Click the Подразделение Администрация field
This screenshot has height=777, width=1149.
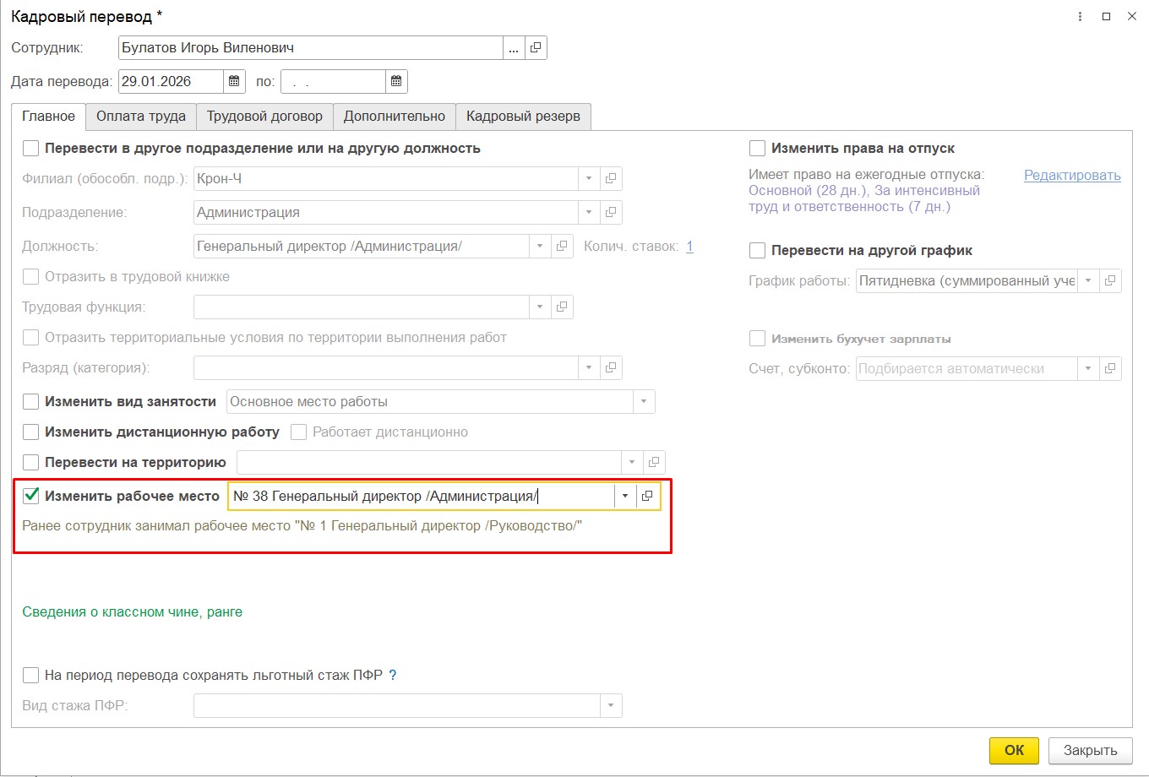pyautogui.click(x=386, y=213)
